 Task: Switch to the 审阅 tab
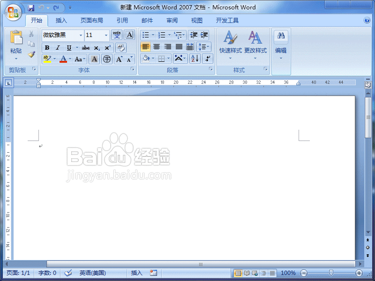(x=172, y=21)
